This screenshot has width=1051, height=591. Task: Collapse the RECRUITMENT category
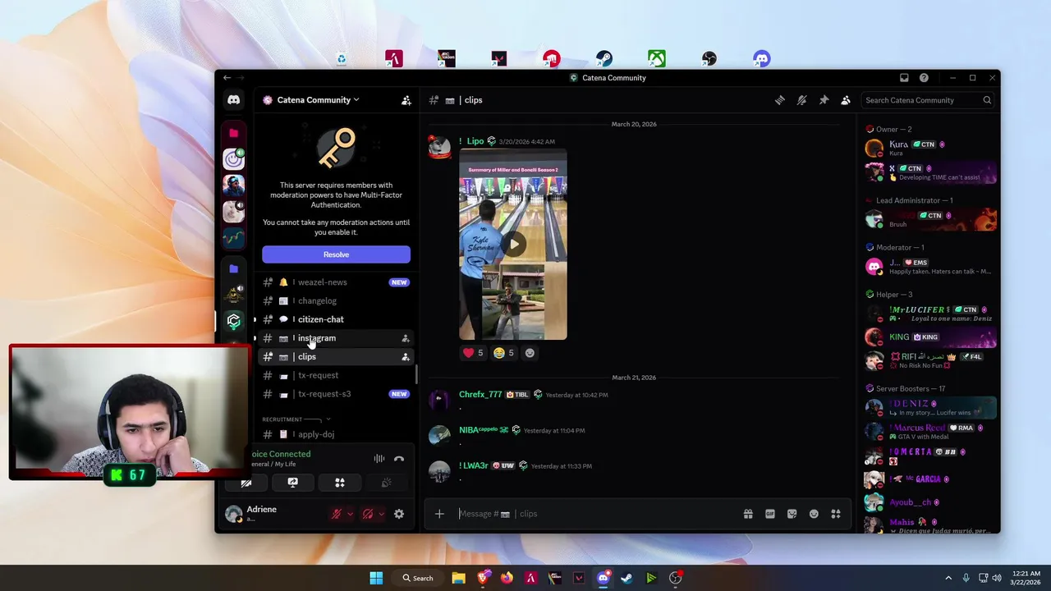[x=296, y=419]
